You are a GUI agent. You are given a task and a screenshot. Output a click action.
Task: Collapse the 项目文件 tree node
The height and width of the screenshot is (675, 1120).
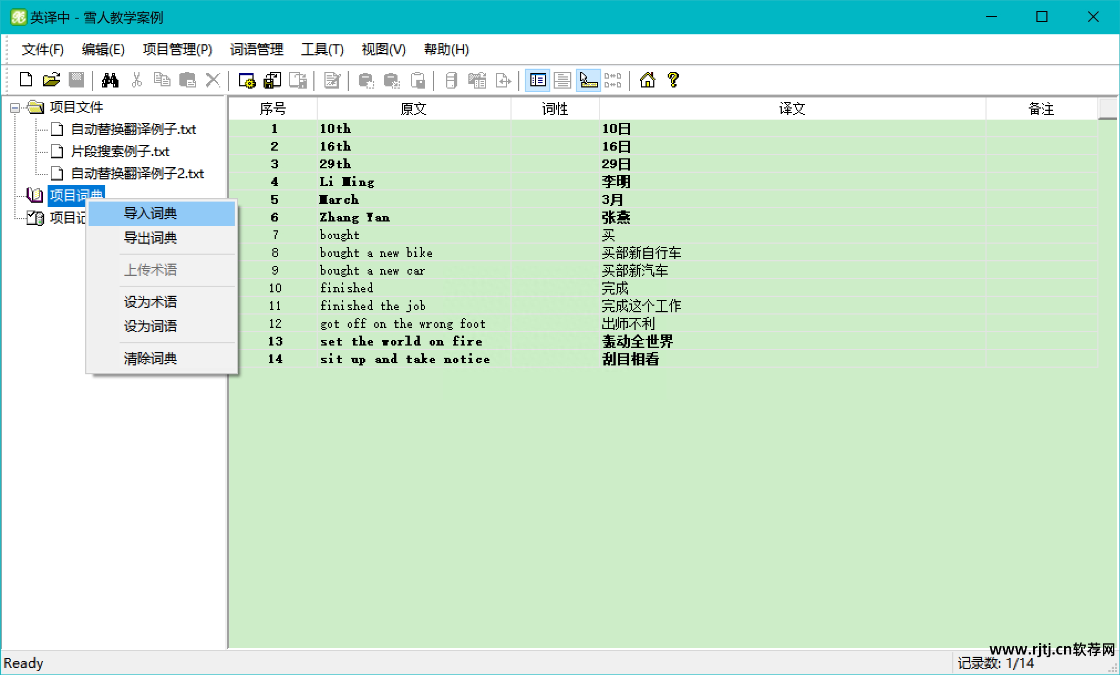point(15,107)
